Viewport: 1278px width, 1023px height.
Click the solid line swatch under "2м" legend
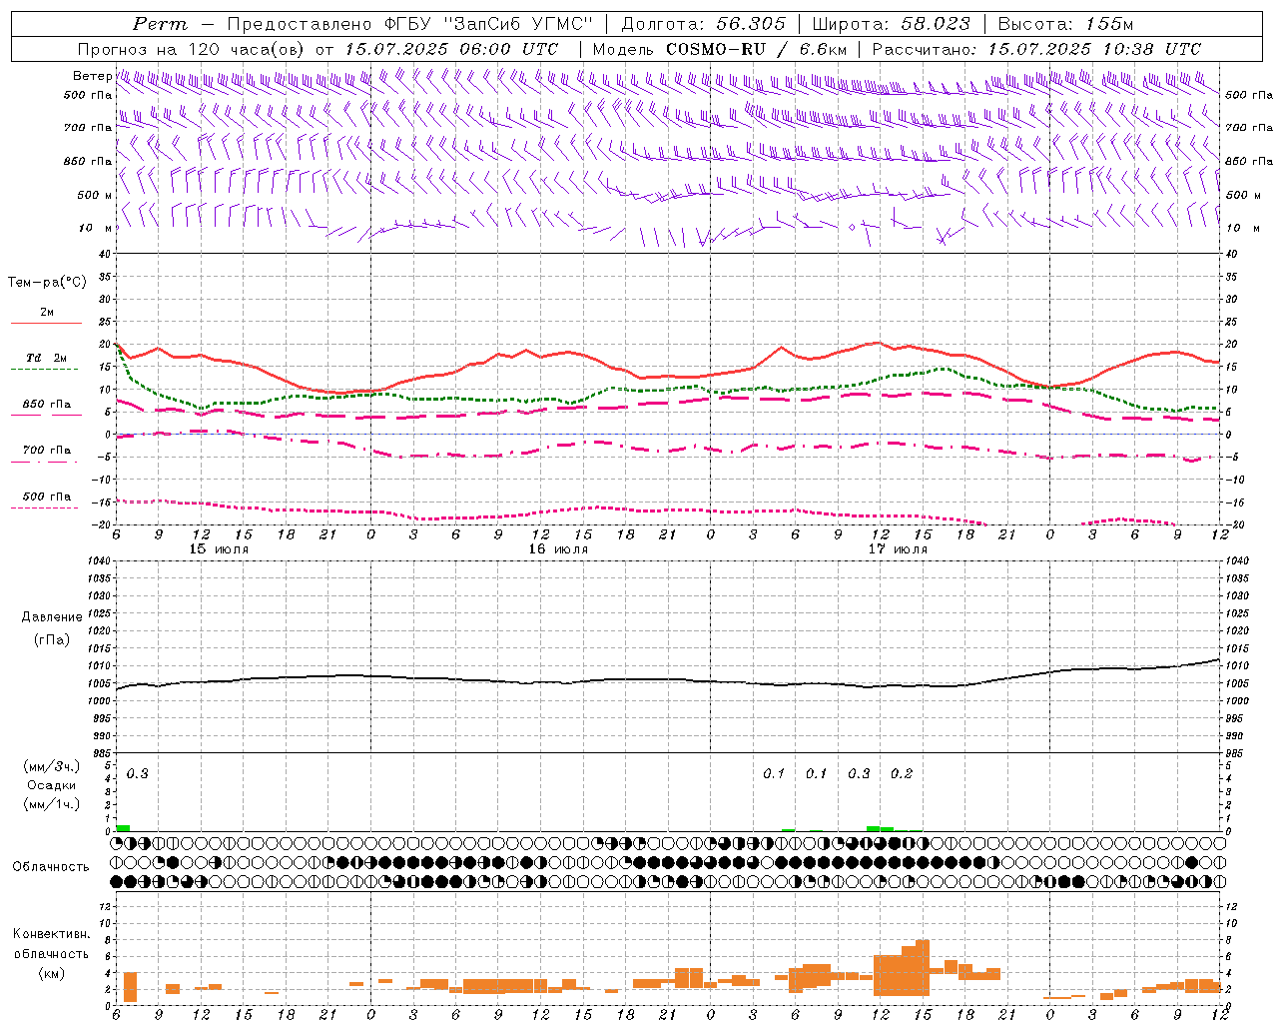(x=47, y=324)
